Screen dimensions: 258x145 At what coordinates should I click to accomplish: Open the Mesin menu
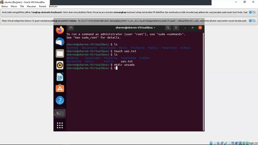click(x=14, y=6)
